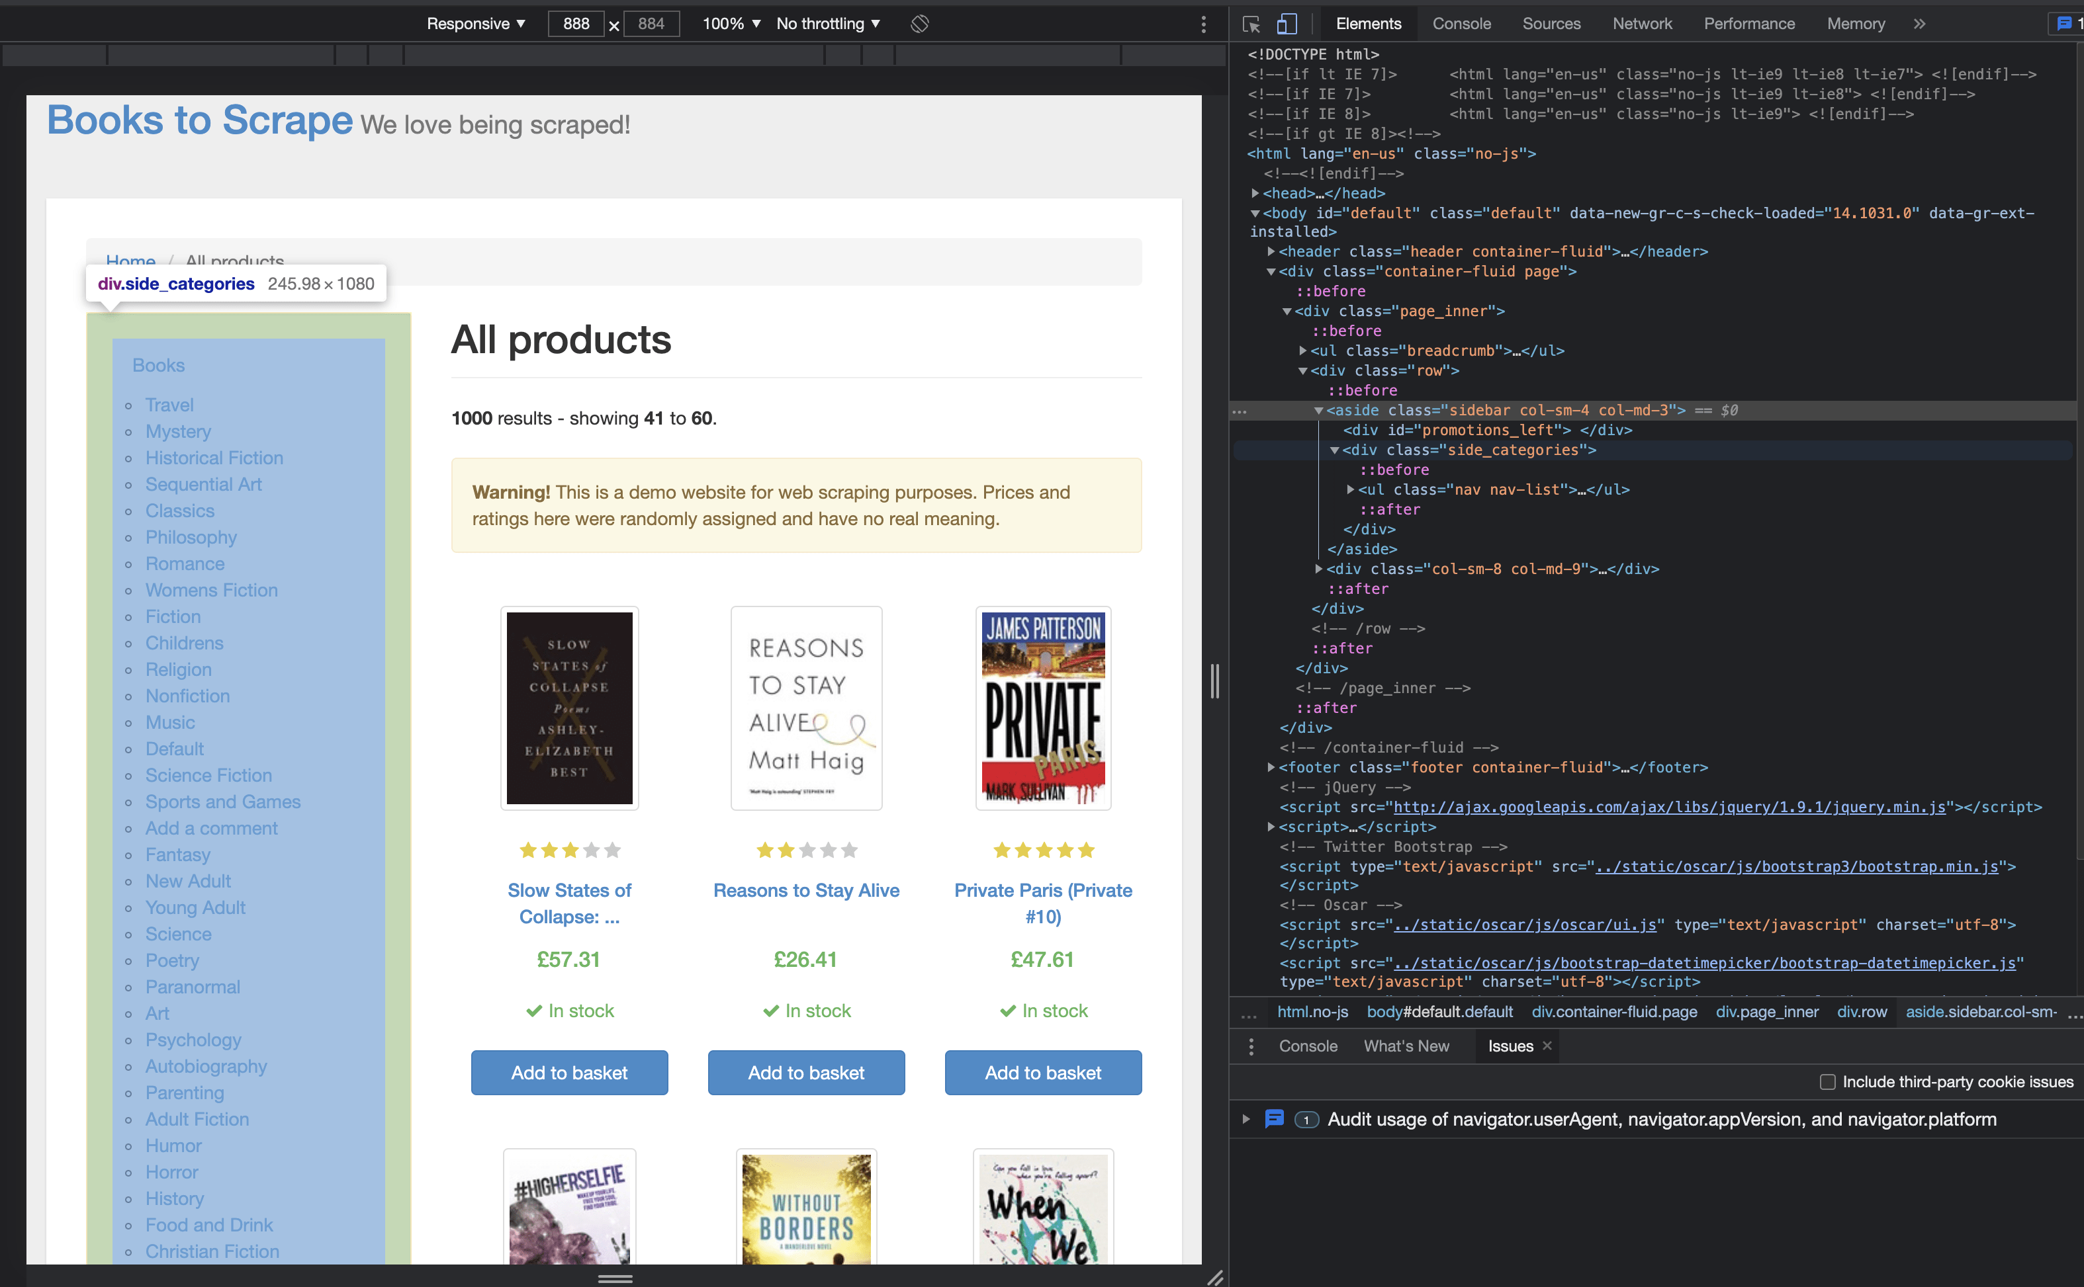Select the Elements tab

click(1368, 24)
